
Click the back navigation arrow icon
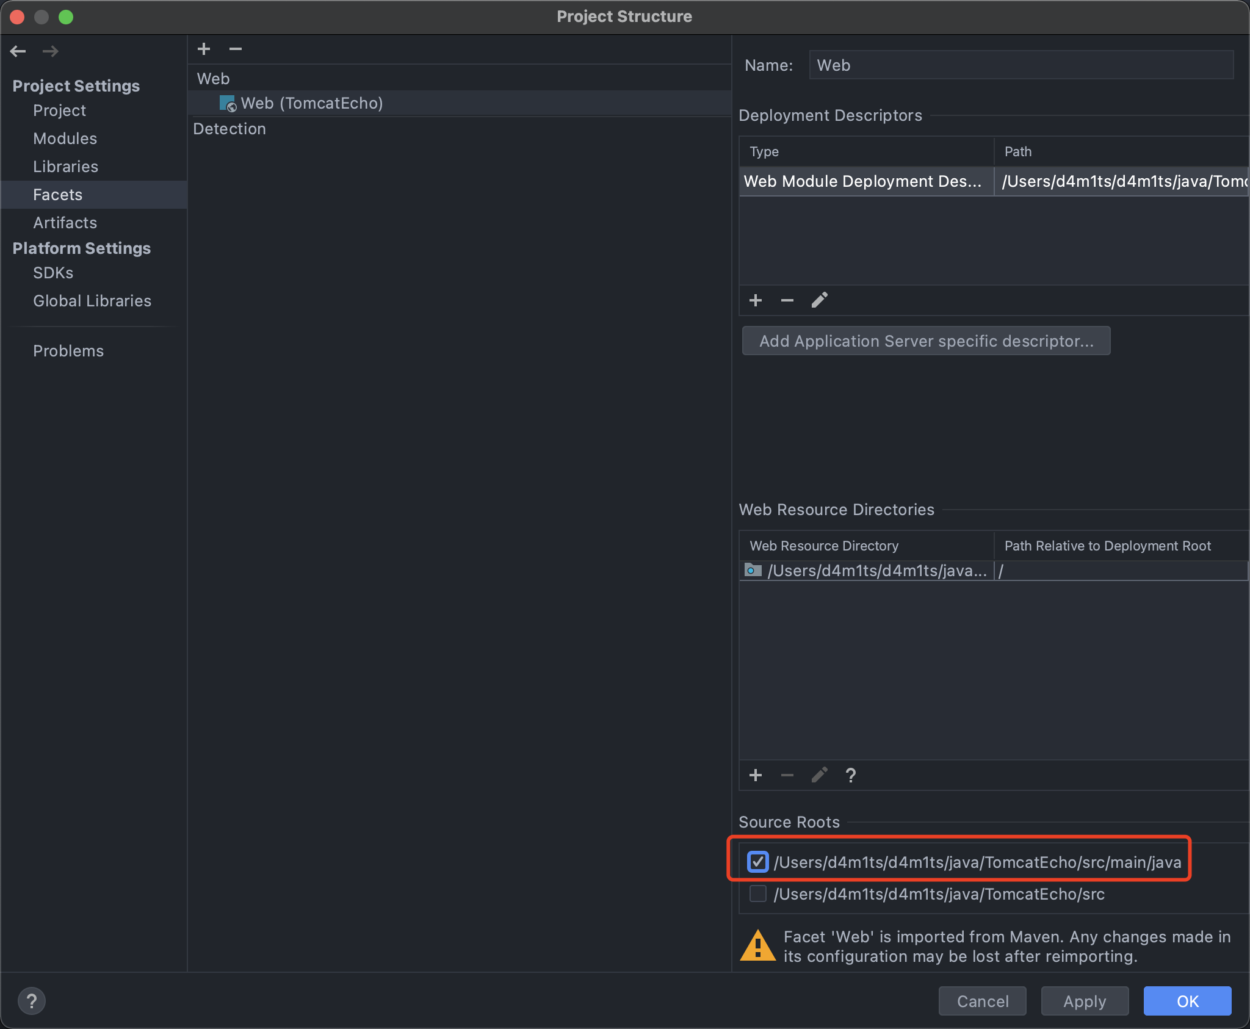[20, 51]
